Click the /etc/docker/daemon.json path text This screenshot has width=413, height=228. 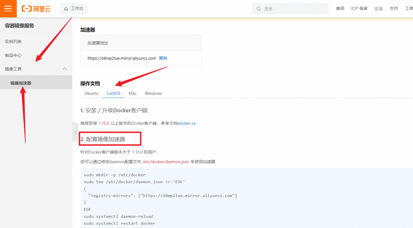tap(166, 162)
